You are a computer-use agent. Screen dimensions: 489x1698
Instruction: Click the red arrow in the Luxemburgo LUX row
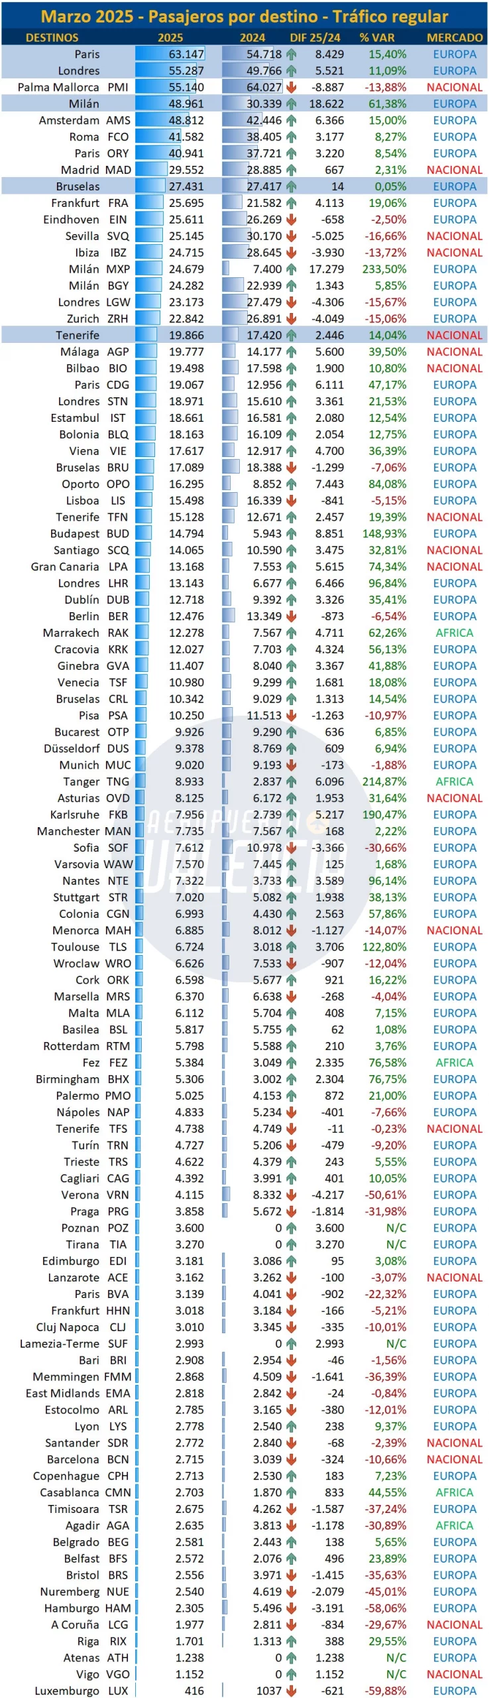point(292,1691)
